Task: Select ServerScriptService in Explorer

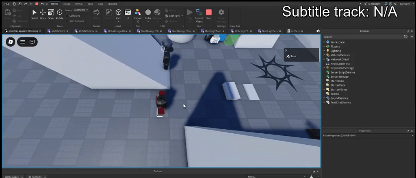Action: (x=342, y=72)
